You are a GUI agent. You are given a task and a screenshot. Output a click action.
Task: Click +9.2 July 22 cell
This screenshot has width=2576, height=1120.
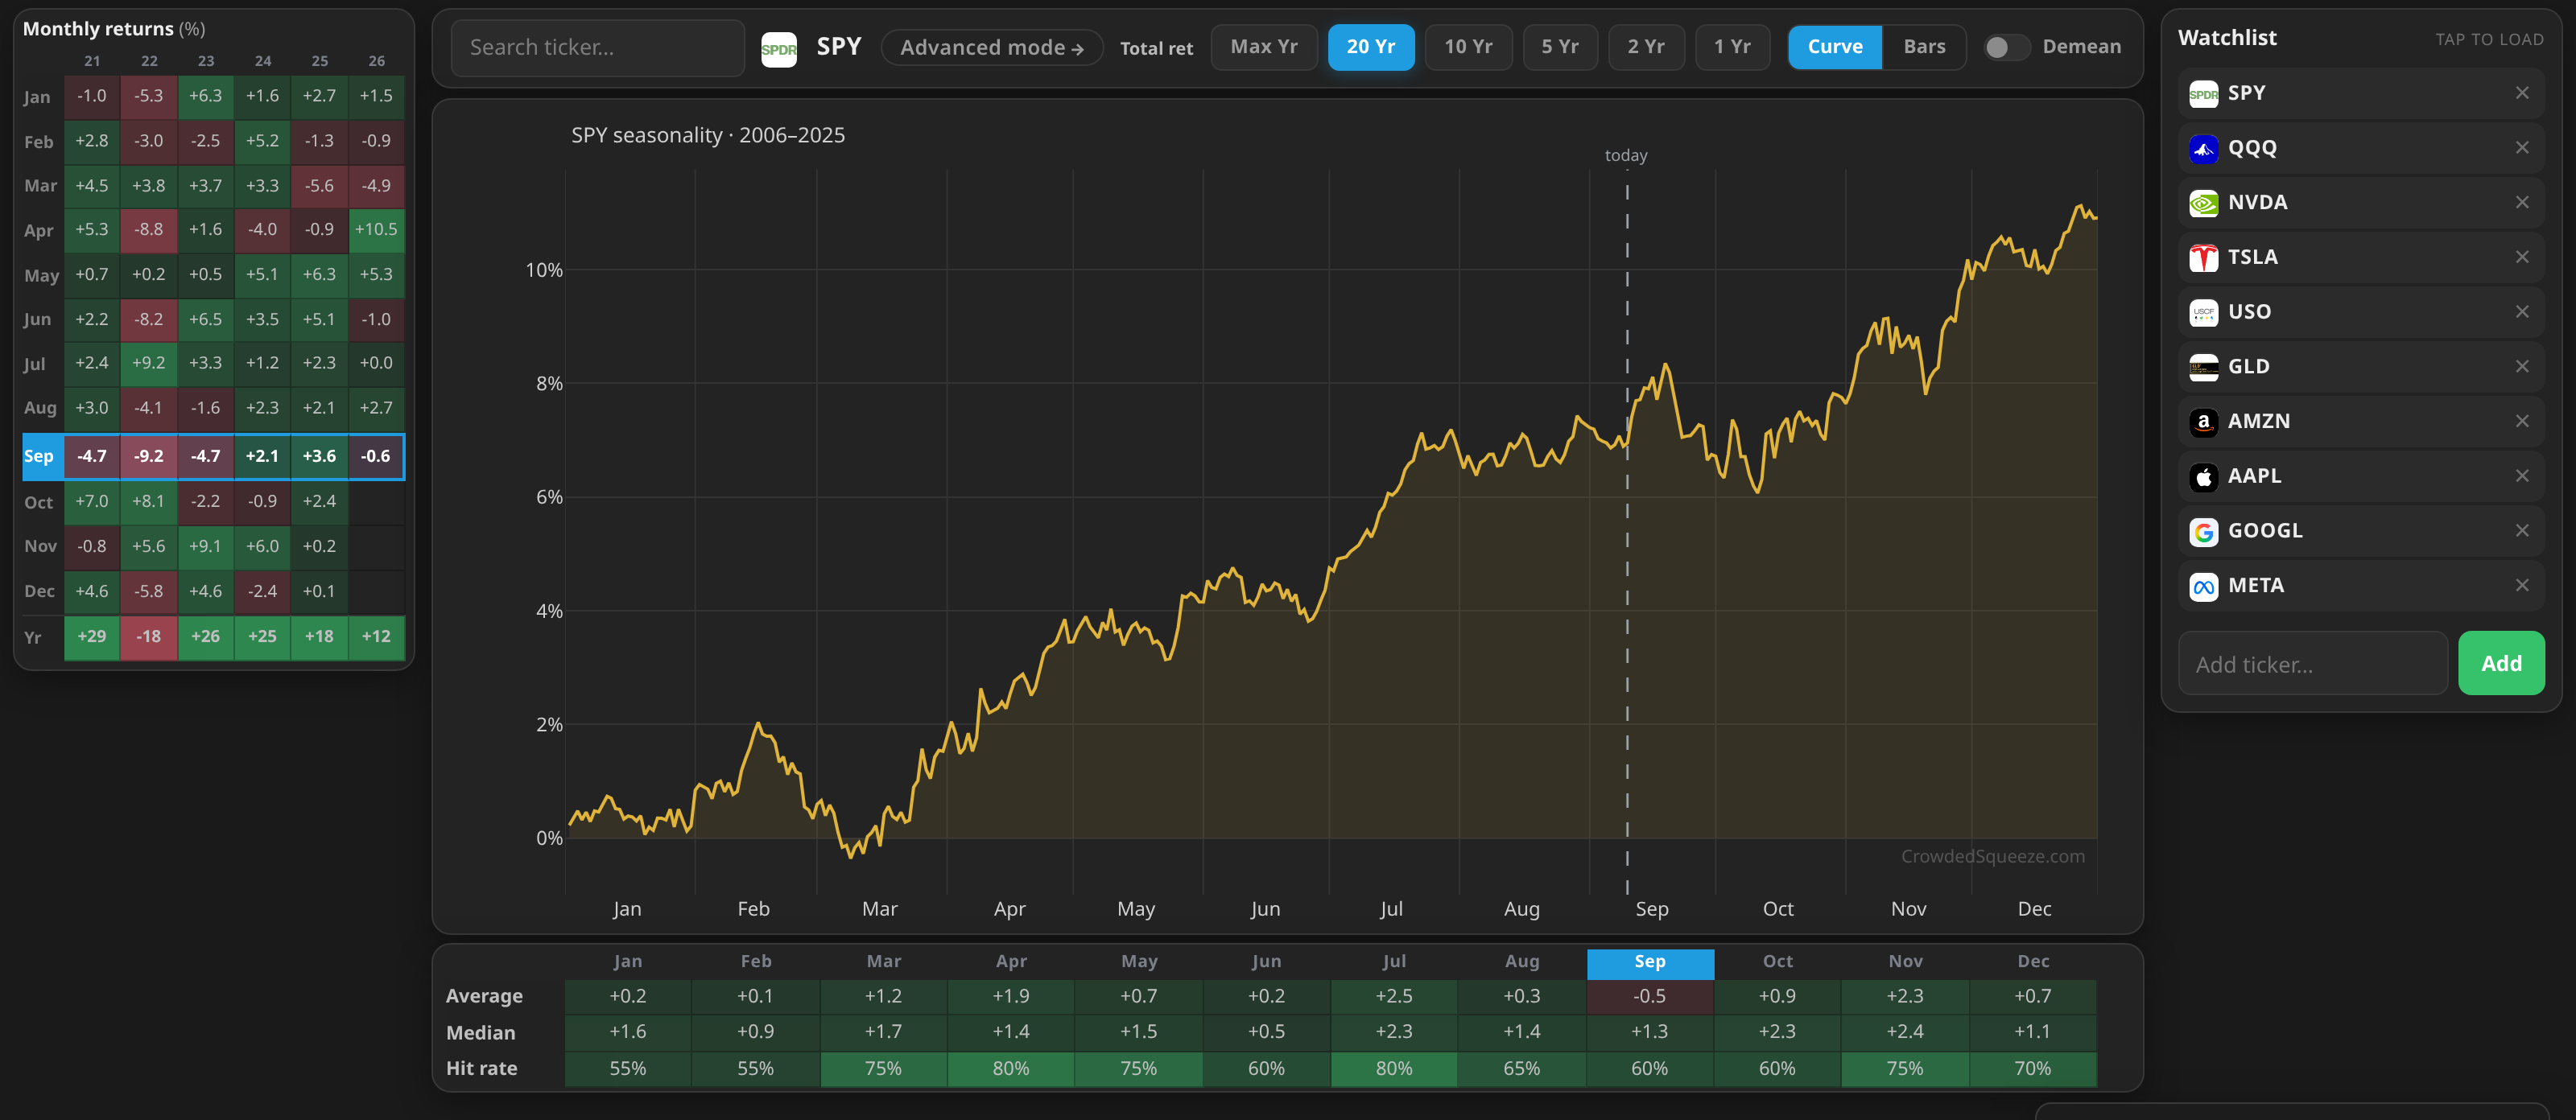coord(148,364)
